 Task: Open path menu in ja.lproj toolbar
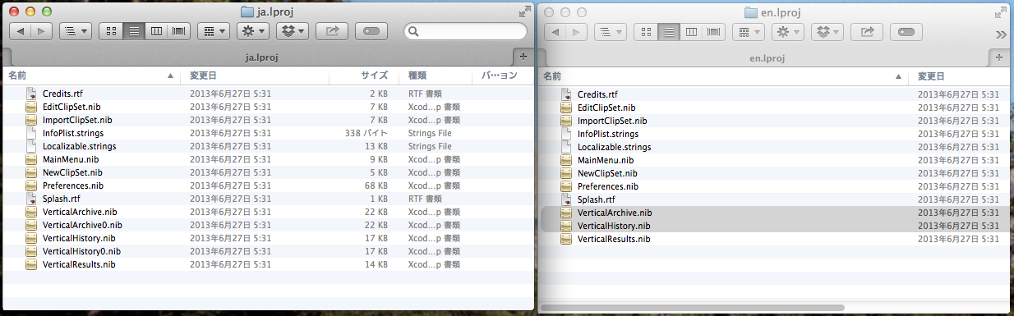[x=76, y=31]
